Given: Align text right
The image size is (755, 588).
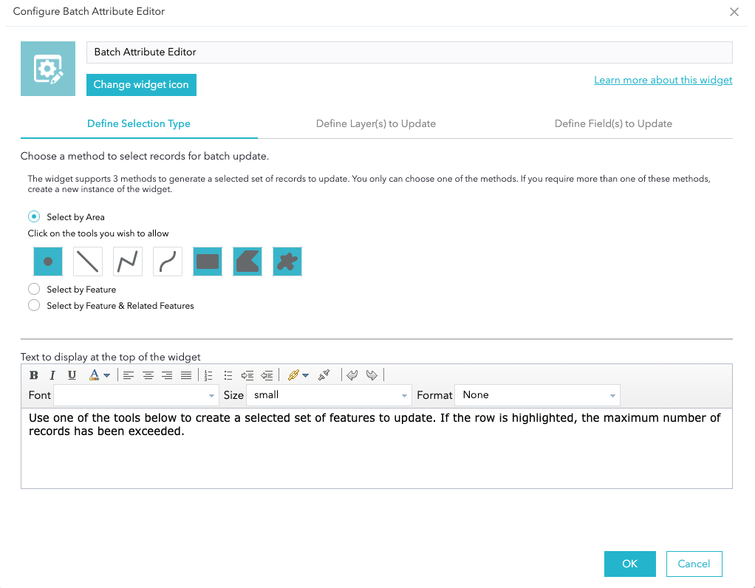Looking at the screenshot, I should click(x=167, y=375).
